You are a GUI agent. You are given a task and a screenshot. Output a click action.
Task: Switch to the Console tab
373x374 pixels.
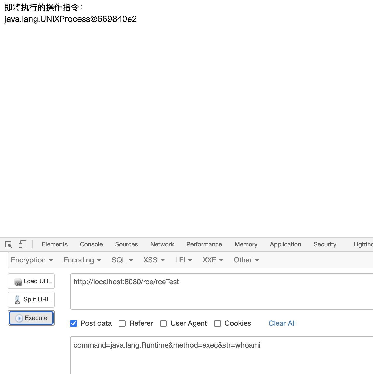[91, 244]
